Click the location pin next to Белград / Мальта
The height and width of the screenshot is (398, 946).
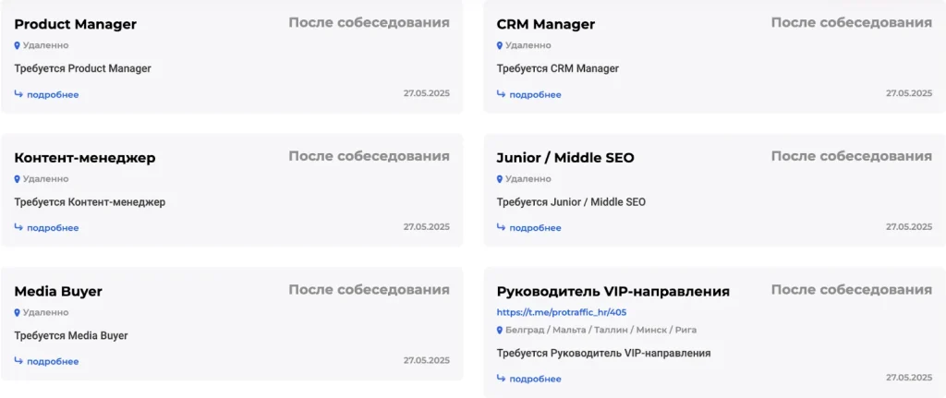pos(500,331)
